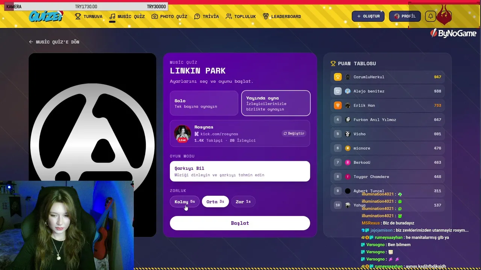Select CorumluHerkul leaderboard name
The height and width of the screenshot is (270, 481).
[369, 77]
